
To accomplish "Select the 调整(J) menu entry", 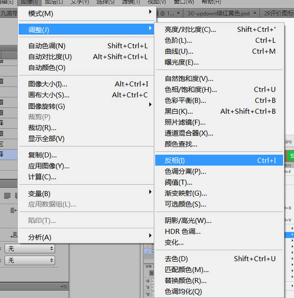I will coord(86,29).
